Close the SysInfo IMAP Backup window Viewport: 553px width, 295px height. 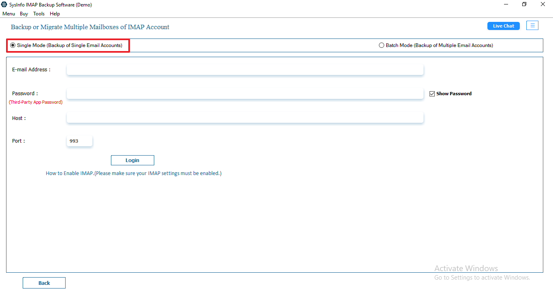(x=543, y=4)
